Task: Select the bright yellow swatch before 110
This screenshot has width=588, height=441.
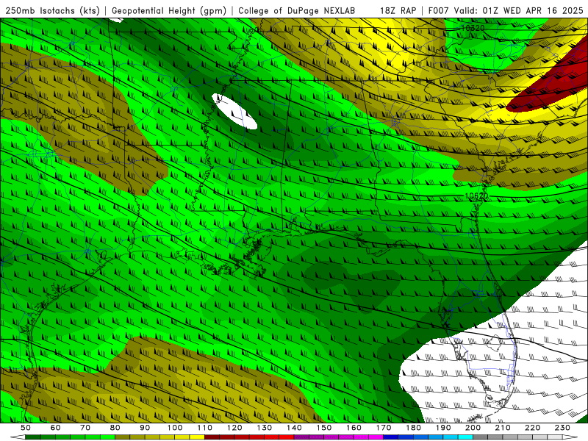Action: coord(197,437)
